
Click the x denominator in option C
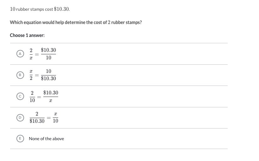pos(51,100)
